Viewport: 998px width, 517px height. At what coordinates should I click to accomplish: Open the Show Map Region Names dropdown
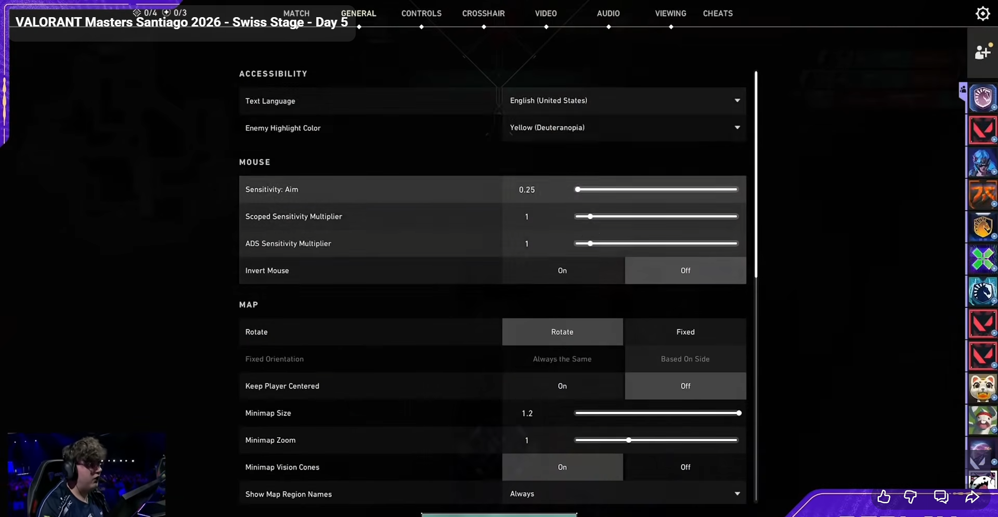(624, 494)
